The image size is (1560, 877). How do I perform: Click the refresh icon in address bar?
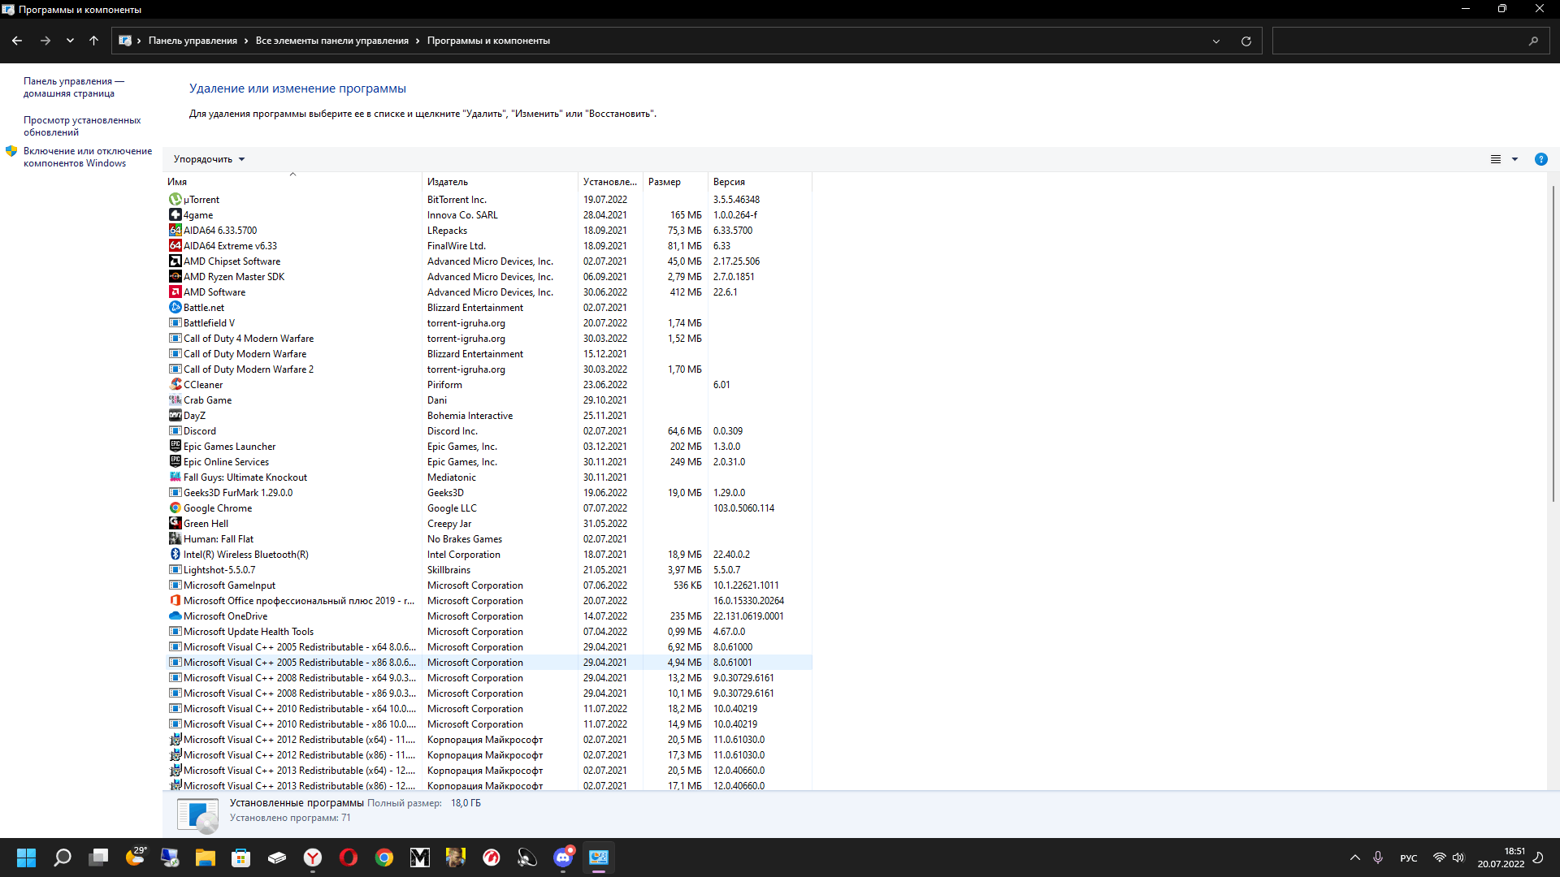[1246, 41]
